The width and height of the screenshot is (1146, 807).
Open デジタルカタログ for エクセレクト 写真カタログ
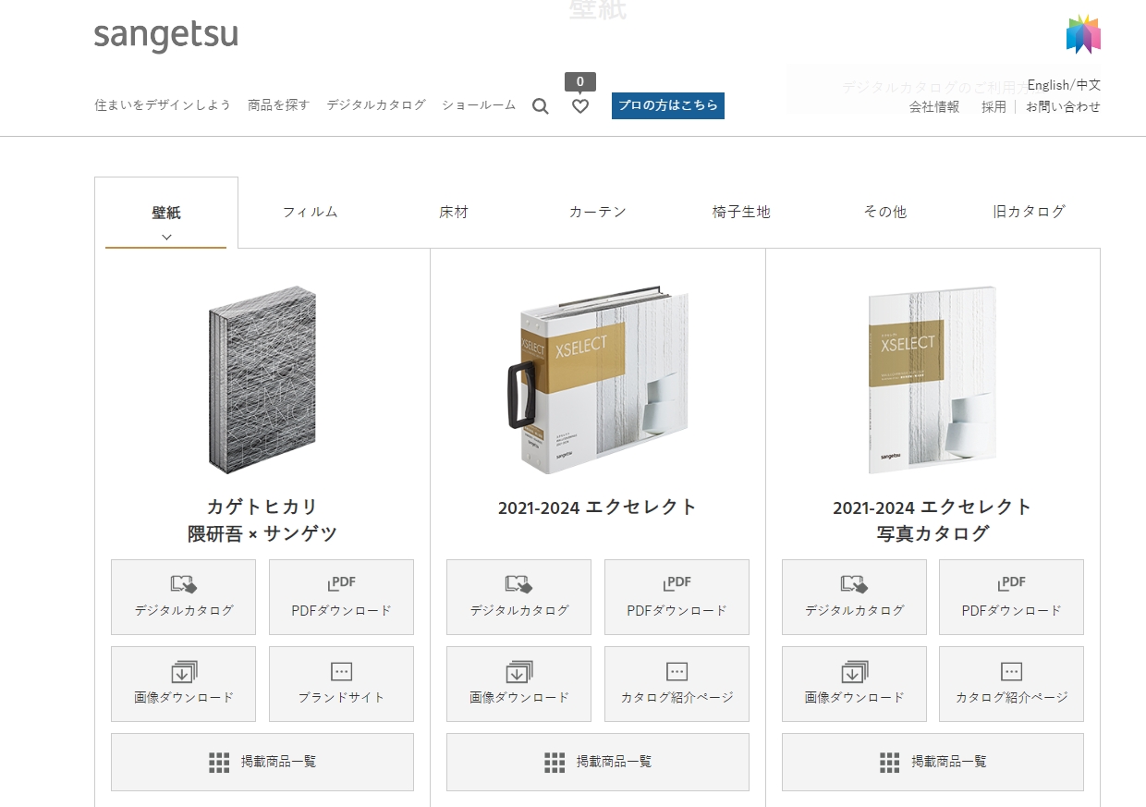tap(855, 597)
